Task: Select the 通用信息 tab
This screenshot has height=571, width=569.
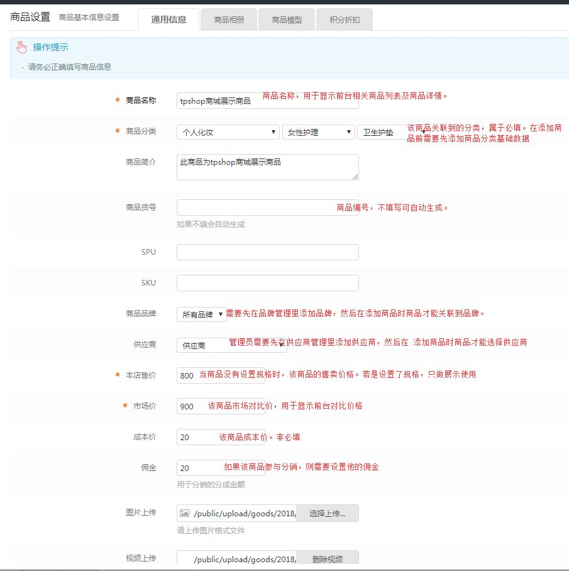Action: [168, 19]
